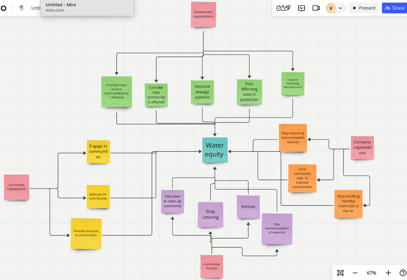The image size is (407, 280).
Task: Zoom in with the plus icon
Action: (x=388, y=273)
